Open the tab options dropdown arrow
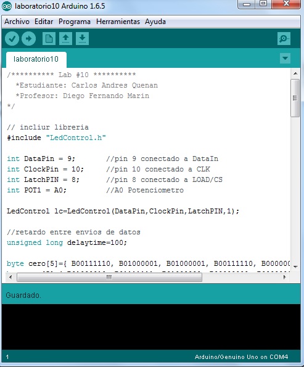The width and height of the screenshot is (304, 367). click(285, 58)
